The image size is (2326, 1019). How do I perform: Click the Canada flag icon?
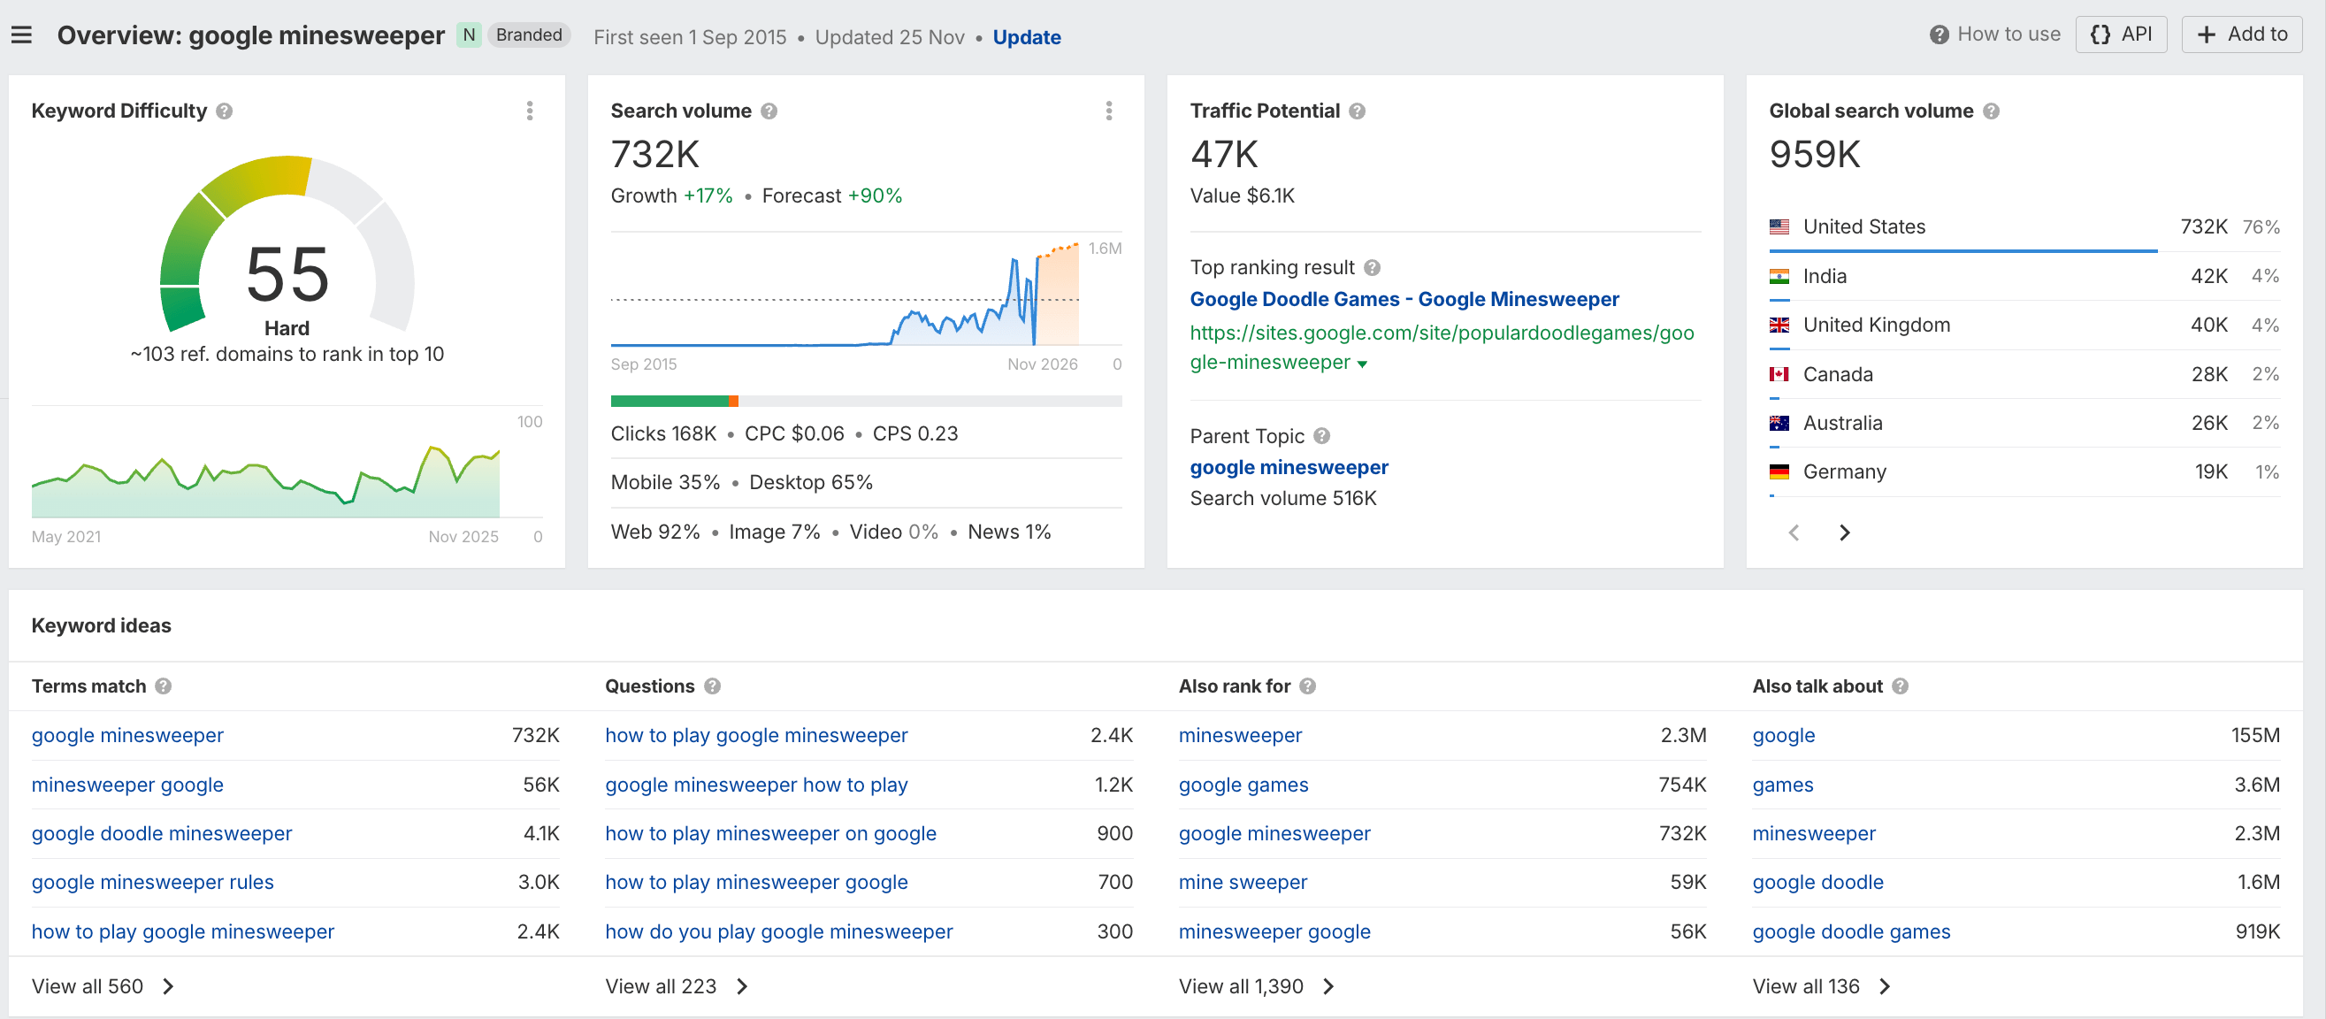1779,374
